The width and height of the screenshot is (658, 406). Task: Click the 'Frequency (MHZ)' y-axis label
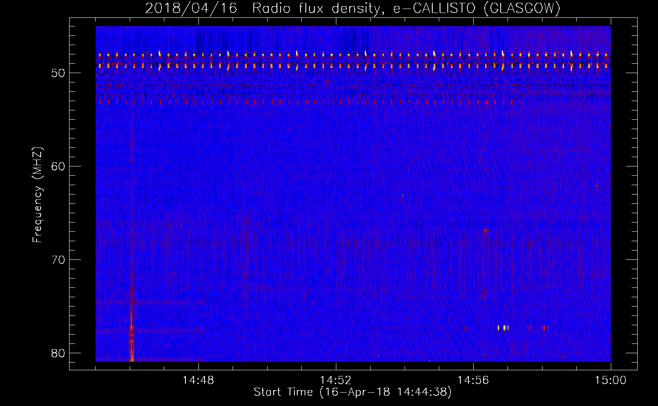[x=37, y=195]
